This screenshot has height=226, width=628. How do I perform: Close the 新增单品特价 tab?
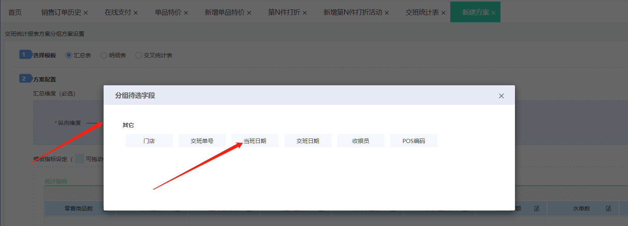point(249,13)
